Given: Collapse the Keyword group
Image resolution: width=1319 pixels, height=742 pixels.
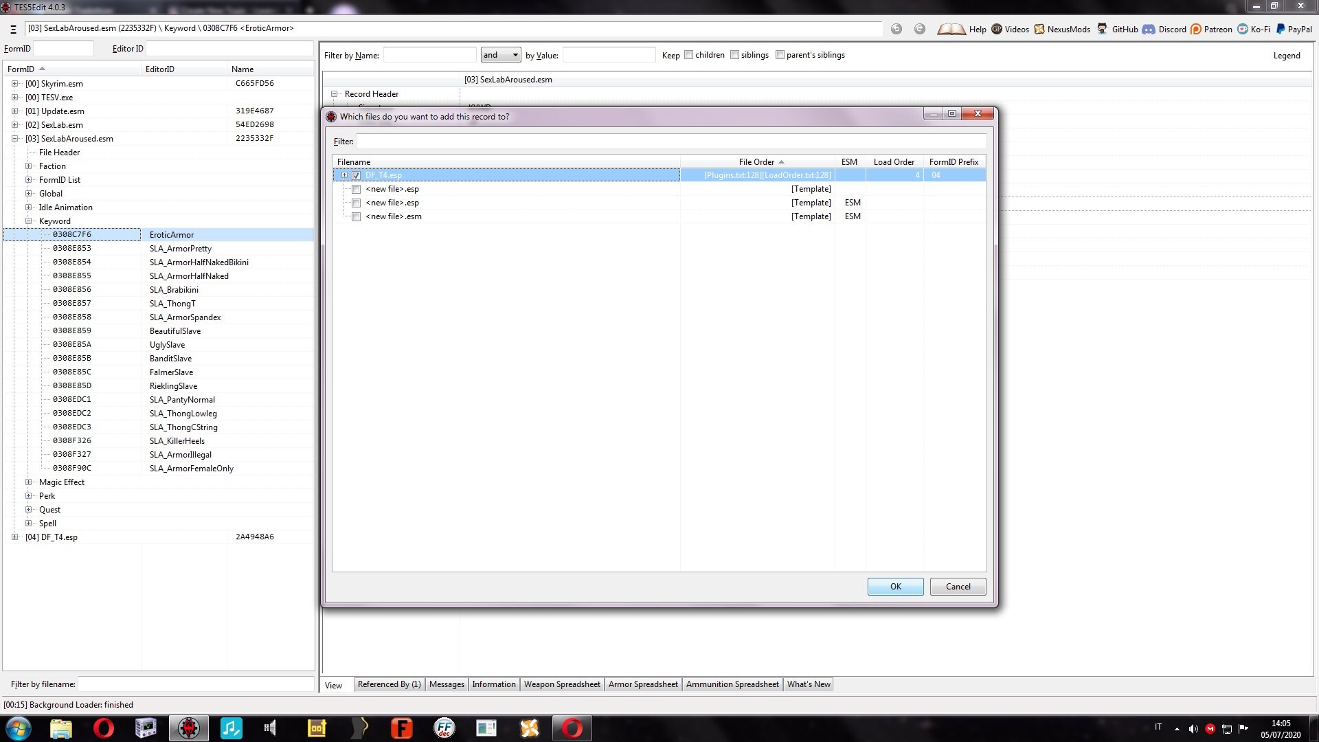Looking at the screenshot, I should [x=28, y=221].
